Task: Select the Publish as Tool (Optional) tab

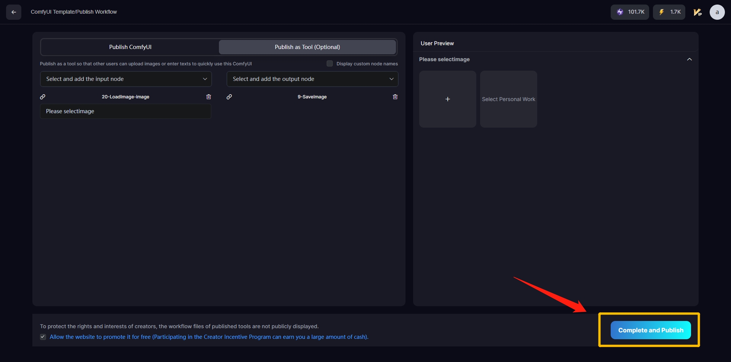Action: (307, 47)
